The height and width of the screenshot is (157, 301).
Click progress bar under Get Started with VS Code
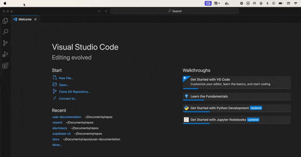click(x=237, y=88)
